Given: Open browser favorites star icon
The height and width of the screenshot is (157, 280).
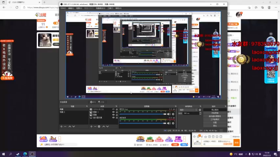Looking at the screenshot, I should coord(256,7).
